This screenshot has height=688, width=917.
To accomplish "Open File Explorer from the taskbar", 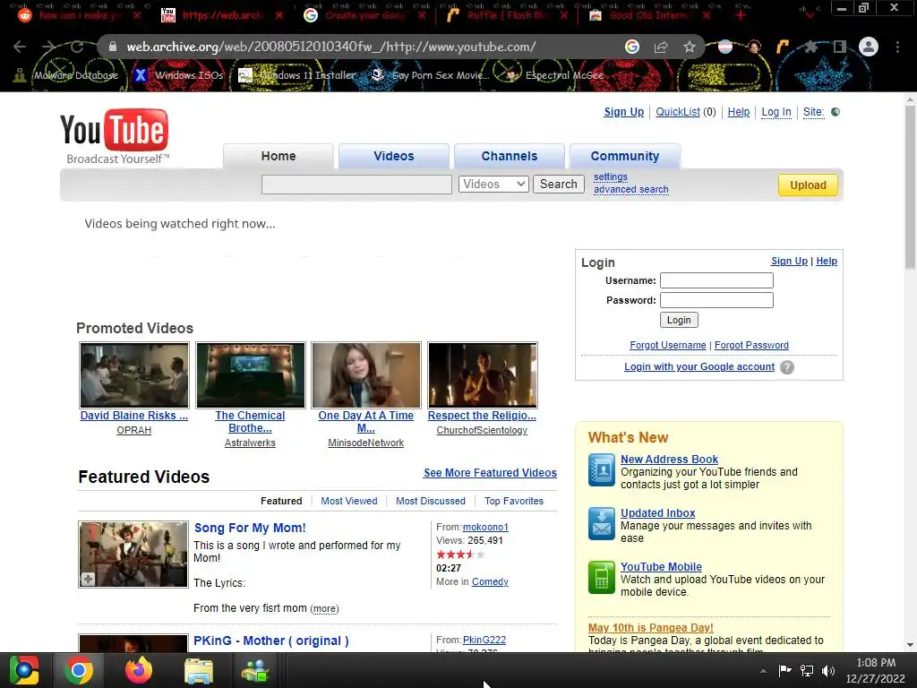I will [x=198, y=670].
